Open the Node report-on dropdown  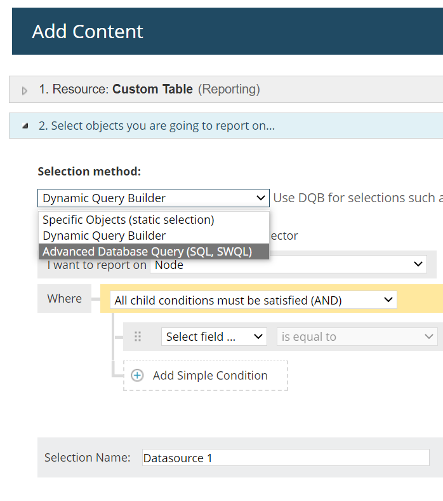[288, 264]
